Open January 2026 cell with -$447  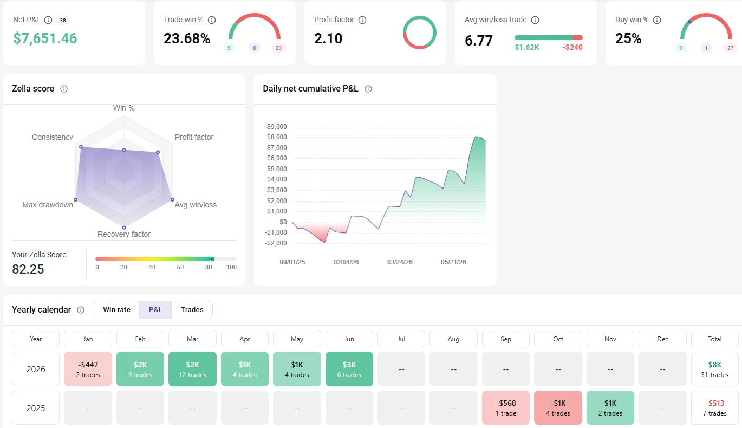tap(88, 369)
